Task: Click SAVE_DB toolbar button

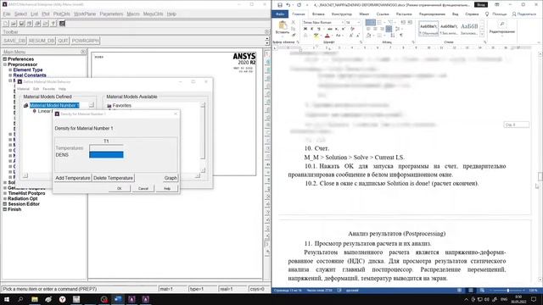Action: click(x=14, y=41)
